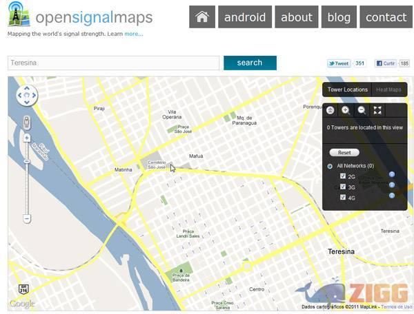
Task: Pan the map up arrow
Action: tap(27, 88)
